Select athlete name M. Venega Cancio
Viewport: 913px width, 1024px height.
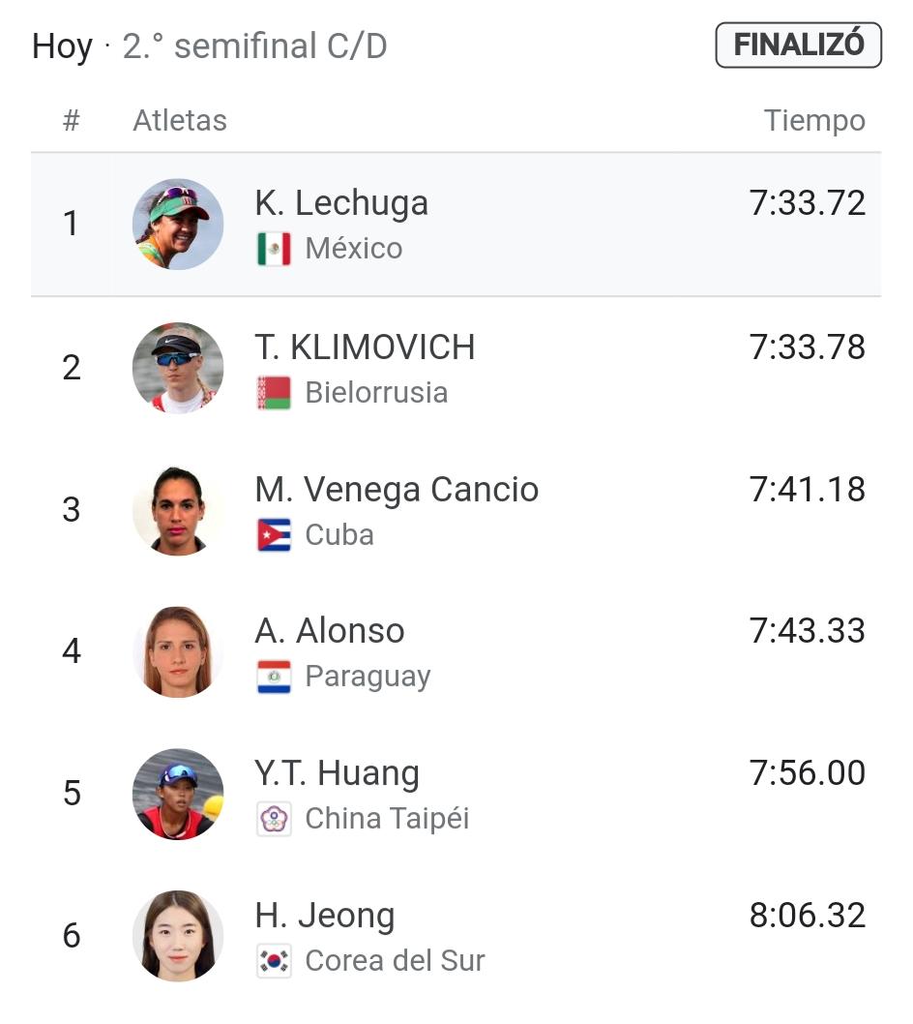(397, 491)
